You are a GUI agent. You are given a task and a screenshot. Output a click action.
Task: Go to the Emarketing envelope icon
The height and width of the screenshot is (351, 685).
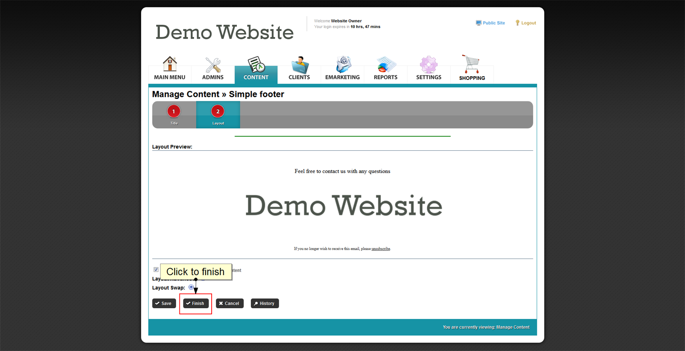(342, 65)
